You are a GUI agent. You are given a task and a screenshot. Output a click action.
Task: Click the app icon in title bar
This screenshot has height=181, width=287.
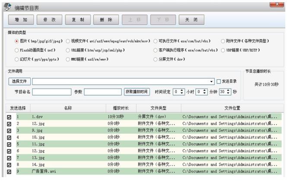[7, 6]
